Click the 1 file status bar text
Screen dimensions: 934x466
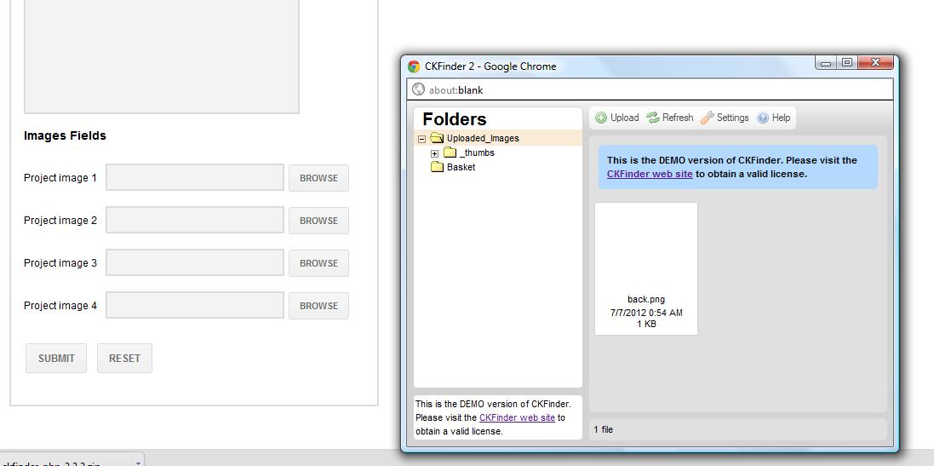(x=604, y=429)
